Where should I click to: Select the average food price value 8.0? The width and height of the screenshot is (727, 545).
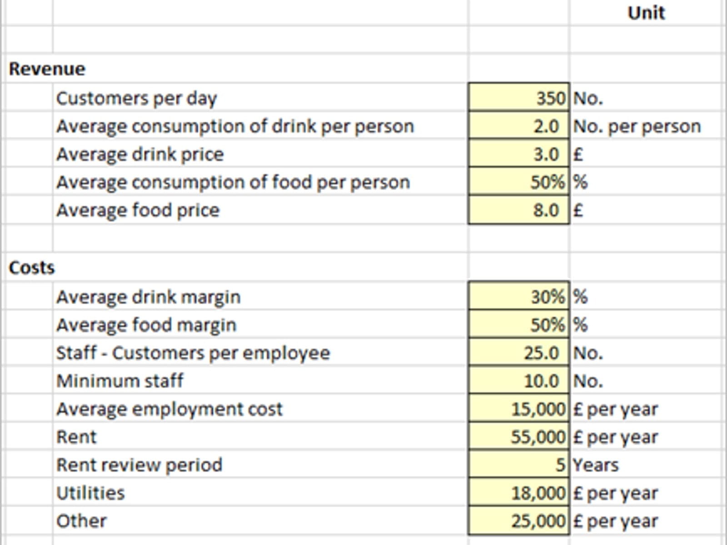click(518, 210)
